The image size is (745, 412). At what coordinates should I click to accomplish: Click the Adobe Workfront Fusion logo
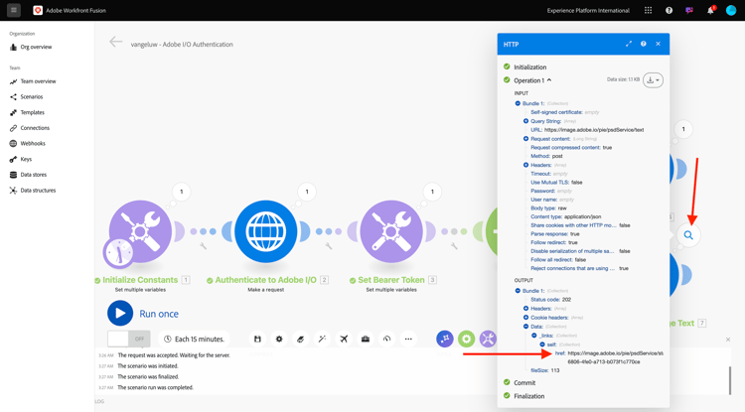38,10
